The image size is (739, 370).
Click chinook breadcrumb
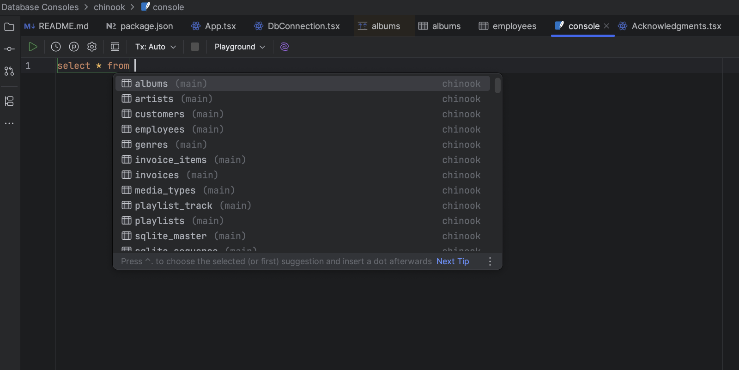click(109, 7)
